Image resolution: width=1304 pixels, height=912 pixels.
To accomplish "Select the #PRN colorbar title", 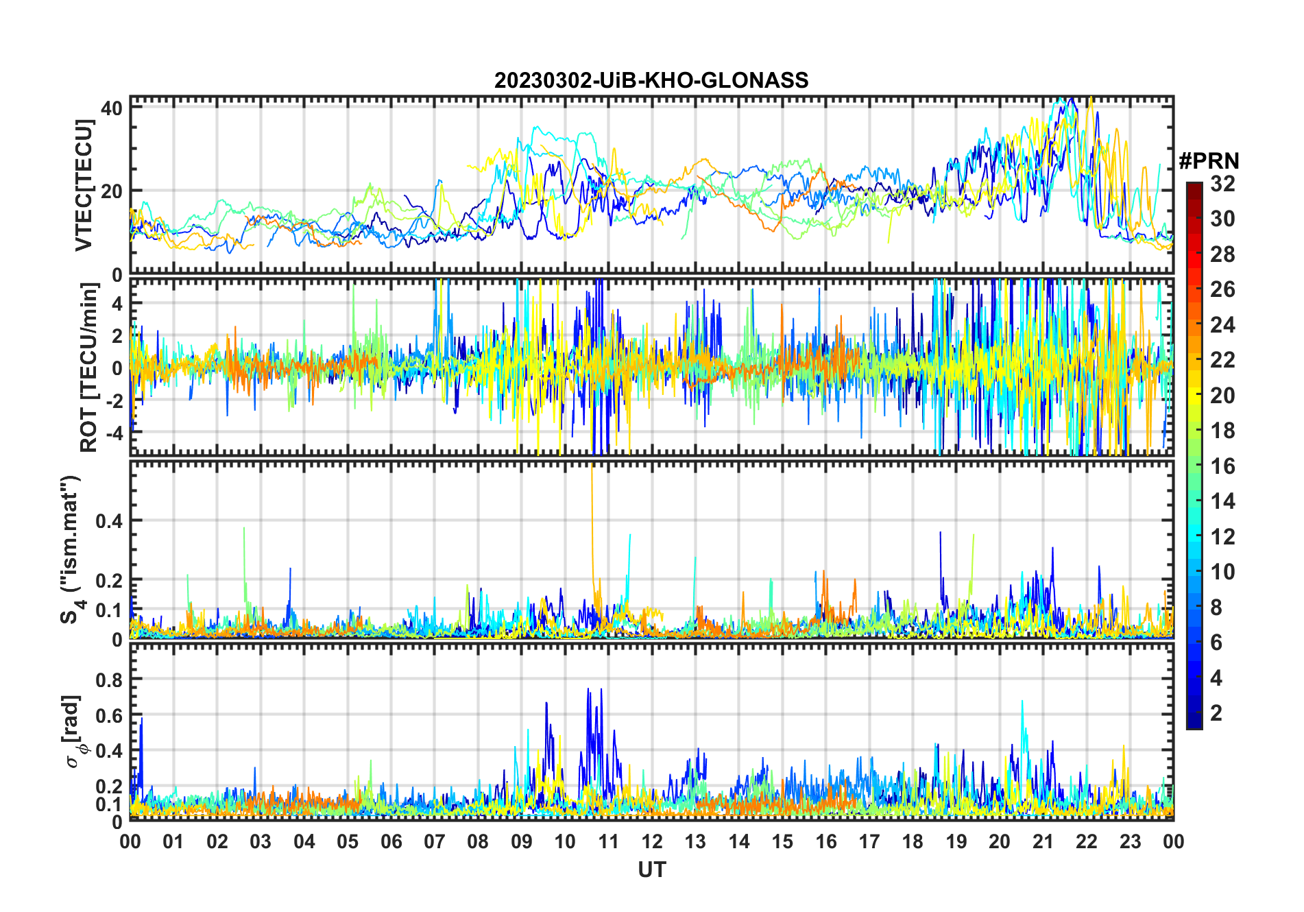I will [x=1209, y=161].
